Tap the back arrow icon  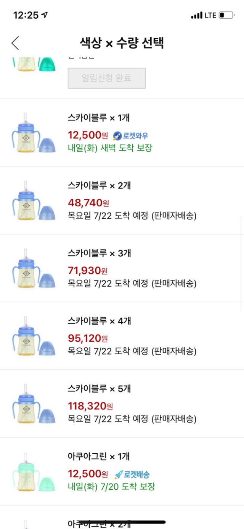(x=15, y=43)
